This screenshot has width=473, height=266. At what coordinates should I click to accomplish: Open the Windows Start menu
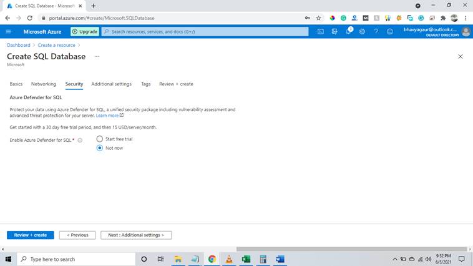[8, 259]
